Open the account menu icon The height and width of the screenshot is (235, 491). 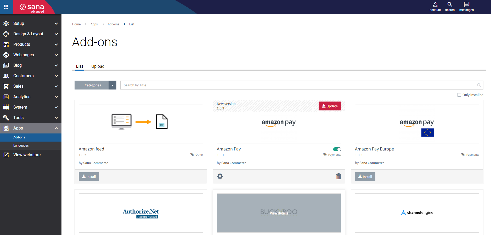click(x=435, y=4)
